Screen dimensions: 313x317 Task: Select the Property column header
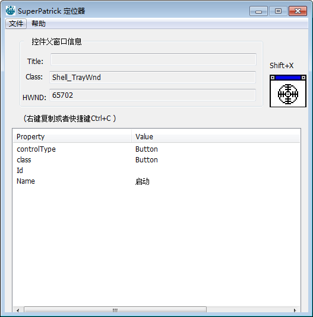[x=72, y=137]
